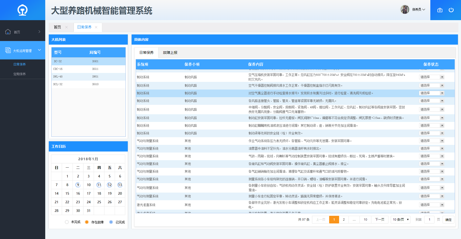461x239 pixels.
Task: Click the camera screenshot icon
Action: [x=440, y=10]
